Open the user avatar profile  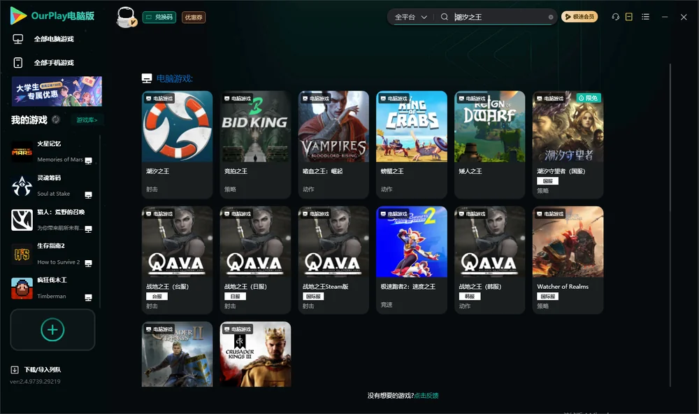point(126,17)
